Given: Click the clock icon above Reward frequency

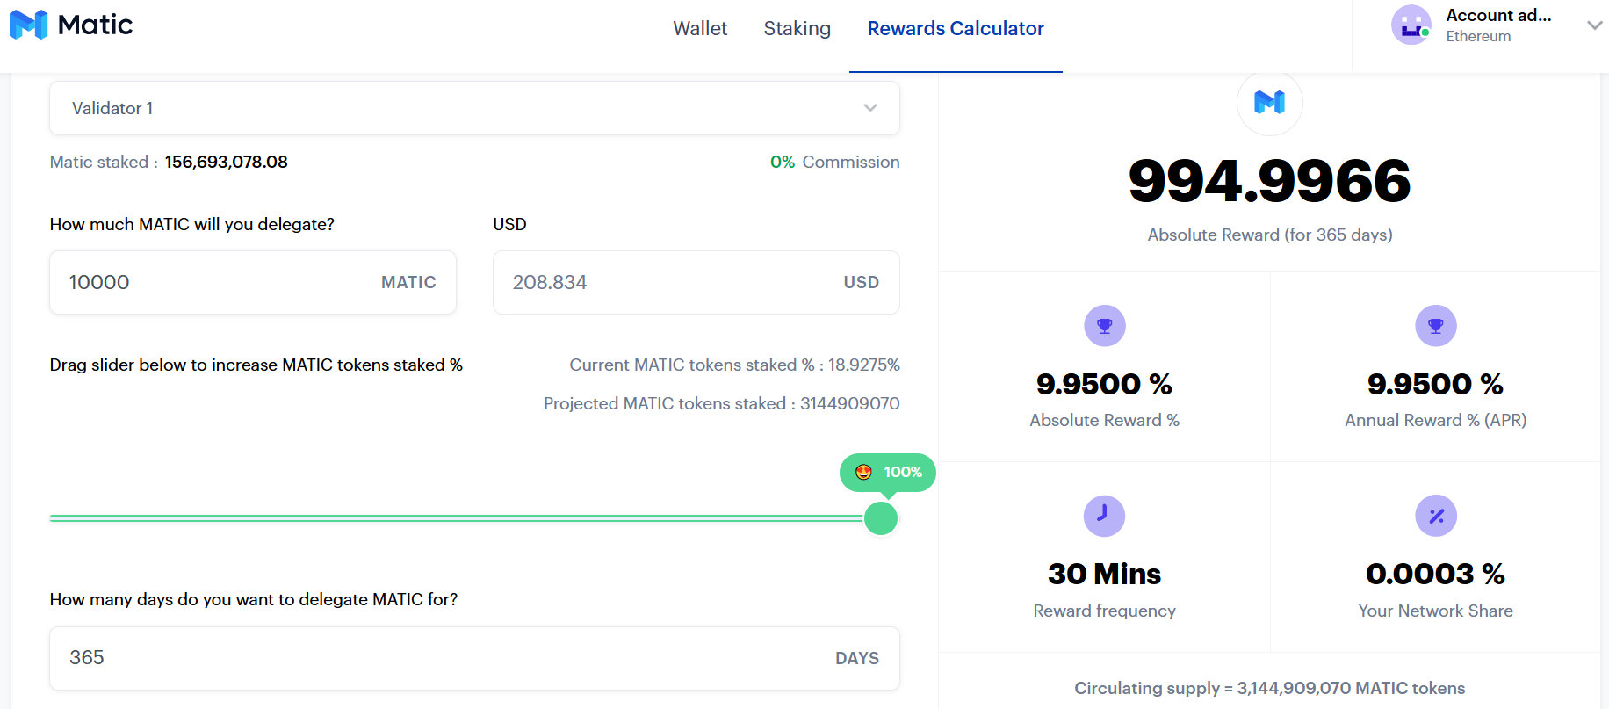Looking at the screenshot, I should pyautogui.click(x=1104, y=516).
